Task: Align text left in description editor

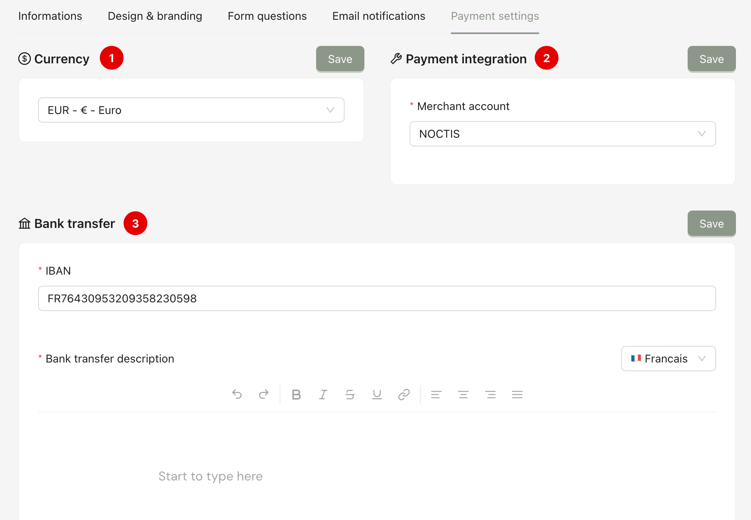Action: [x=436, y=395]
